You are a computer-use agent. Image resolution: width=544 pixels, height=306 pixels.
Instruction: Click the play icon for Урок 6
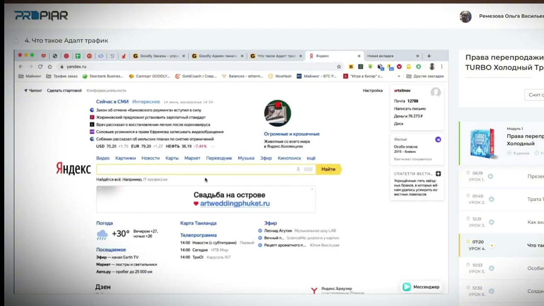(491, 291)
